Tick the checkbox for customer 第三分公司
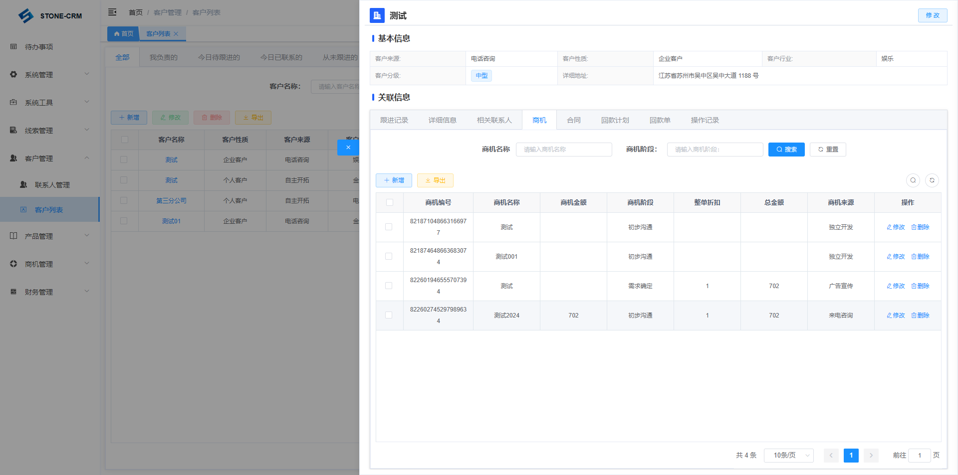958x475 pixels. click(x=124, y=200)
